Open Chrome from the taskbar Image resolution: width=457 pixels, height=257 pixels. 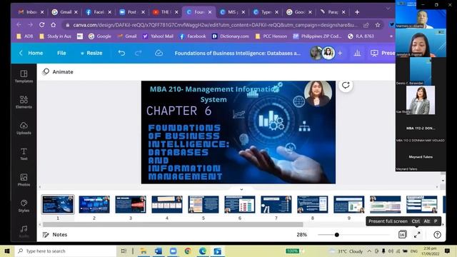[188, 251]
